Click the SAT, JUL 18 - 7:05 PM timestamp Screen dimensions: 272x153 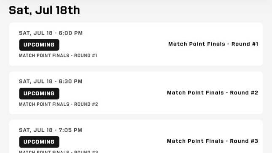51,130
